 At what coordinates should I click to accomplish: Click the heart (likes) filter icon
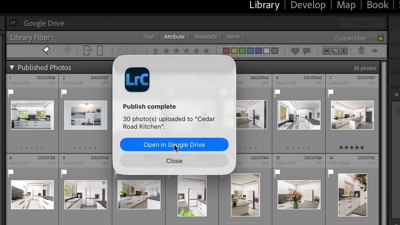coord(295,51)
